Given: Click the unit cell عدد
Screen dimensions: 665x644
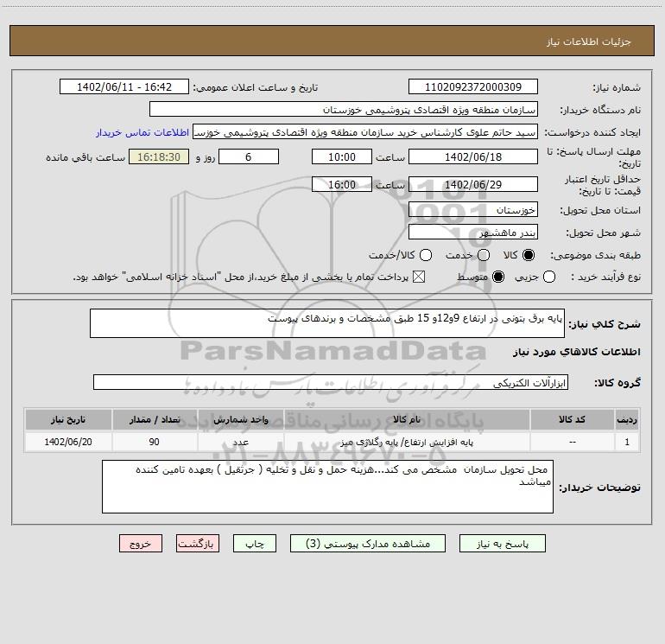Looking at the screenshot, I should click(x=240, y=442).
